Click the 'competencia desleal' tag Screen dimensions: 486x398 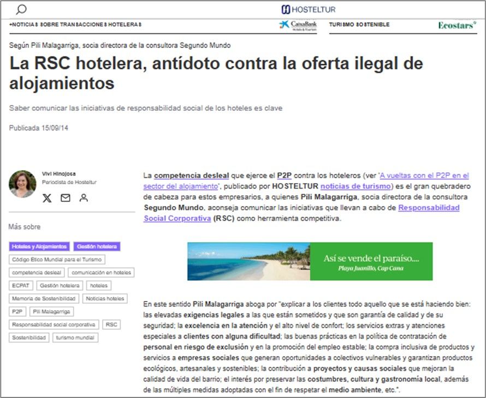pos(37,273)
